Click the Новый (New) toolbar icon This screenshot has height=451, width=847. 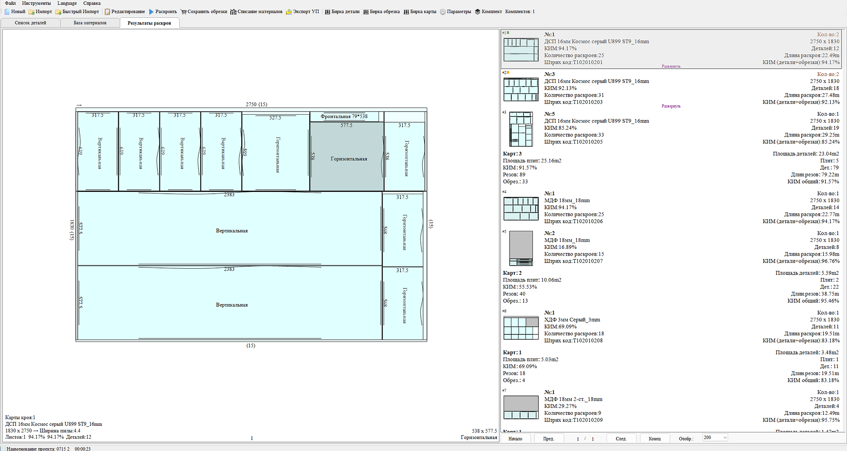pyautogui.click(x=7, y=11)
